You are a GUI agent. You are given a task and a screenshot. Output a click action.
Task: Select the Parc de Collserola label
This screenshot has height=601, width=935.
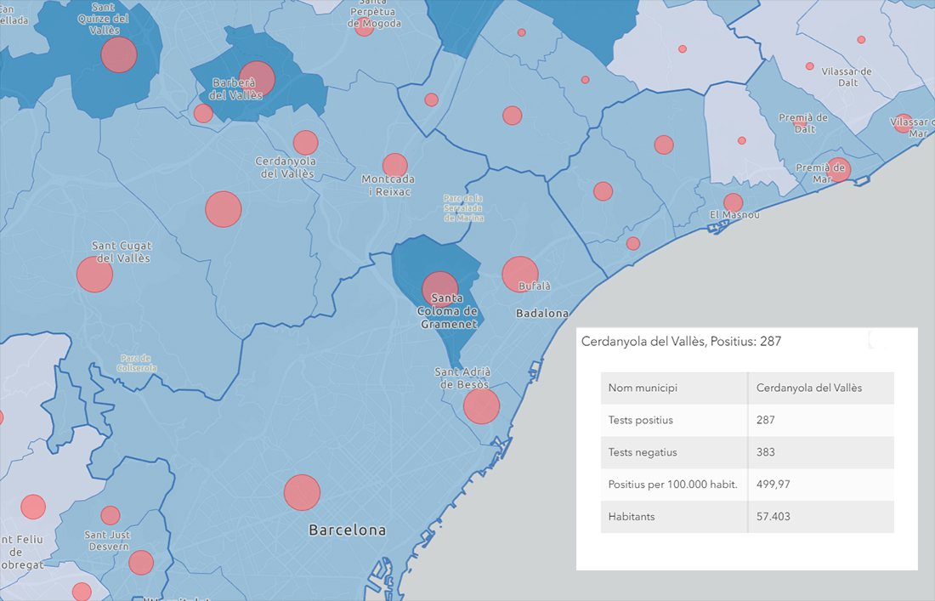click(137, 363)
